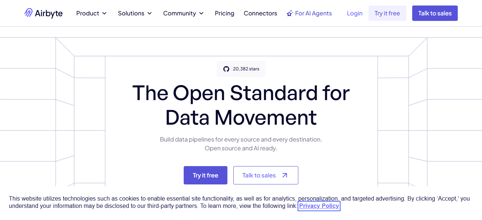482x220 pixels.
Task: Expand the Community dropdown menu
Action: point(183,13)
